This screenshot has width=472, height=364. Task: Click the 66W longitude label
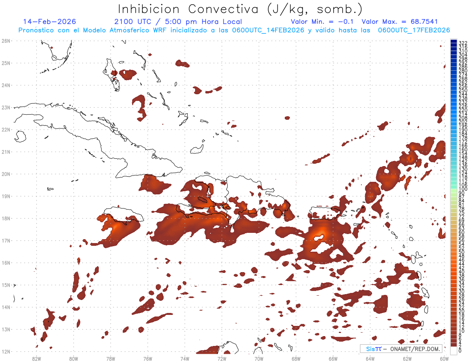(x=333, y=359)
